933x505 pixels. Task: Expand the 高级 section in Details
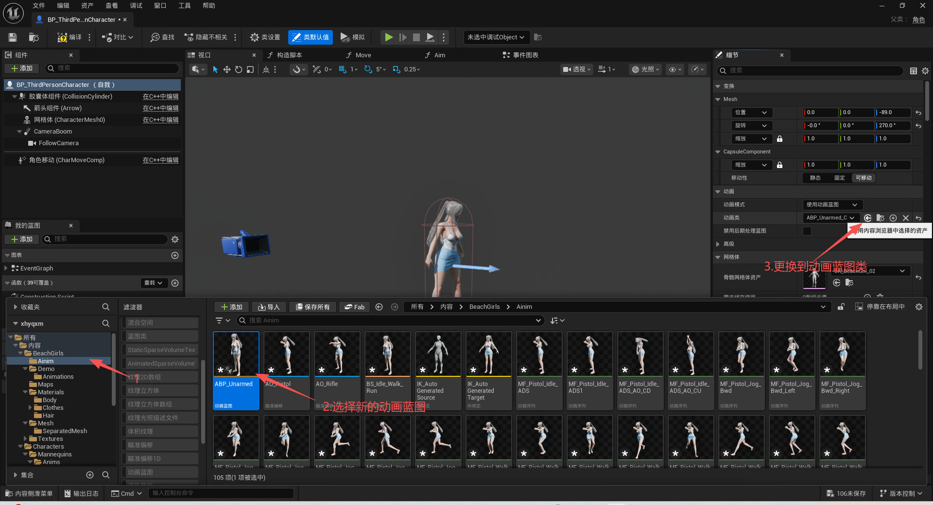[718, 244]
